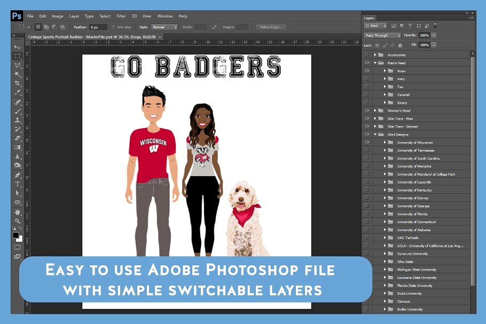Click the Refine Edge button

pos(271,27)
